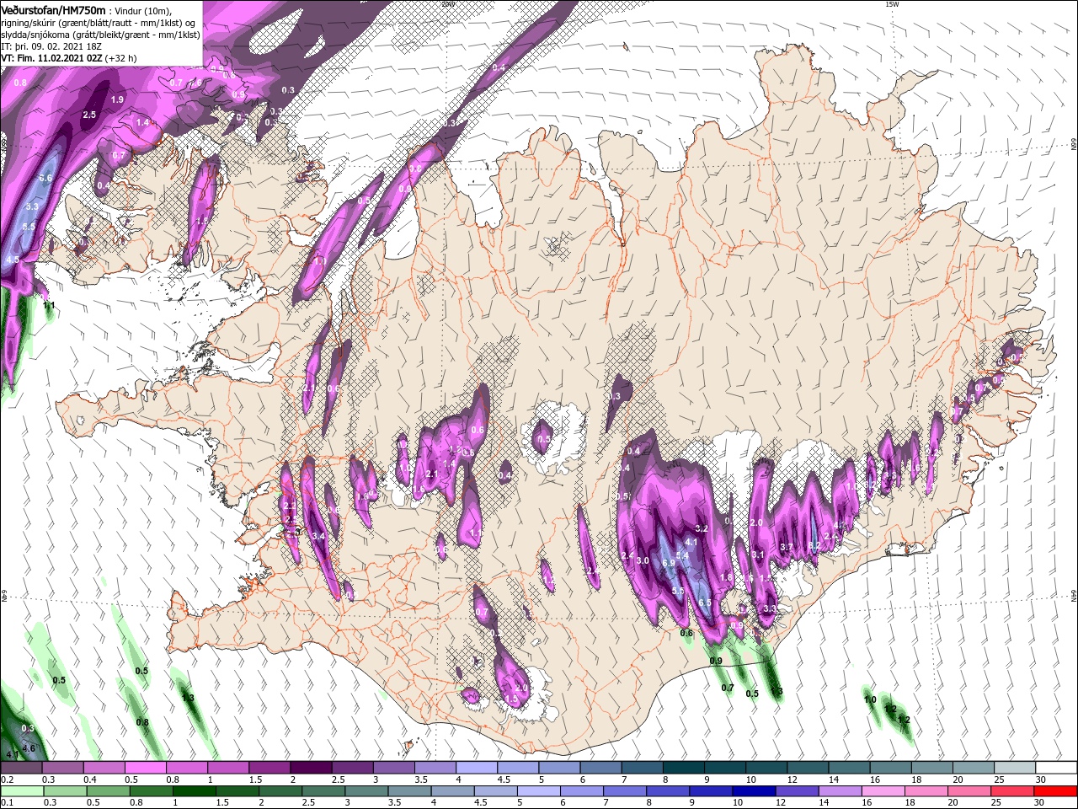Click the 6.5 precipitation value on the map

coord(705,603)
